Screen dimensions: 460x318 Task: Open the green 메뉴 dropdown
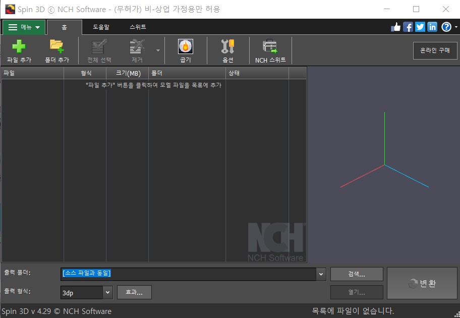24,27
